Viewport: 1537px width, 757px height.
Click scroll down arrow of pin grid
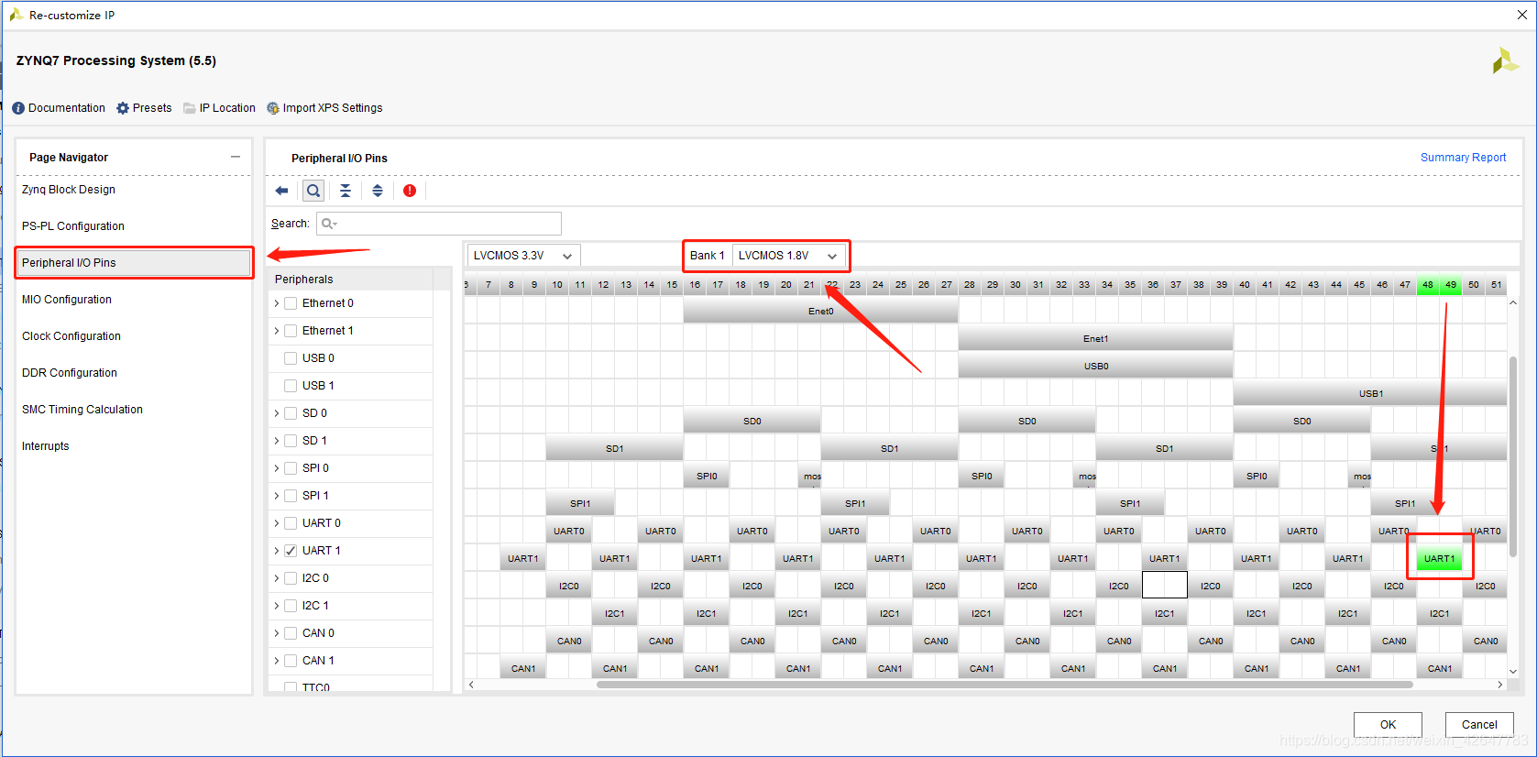[x=1513, y=672]
